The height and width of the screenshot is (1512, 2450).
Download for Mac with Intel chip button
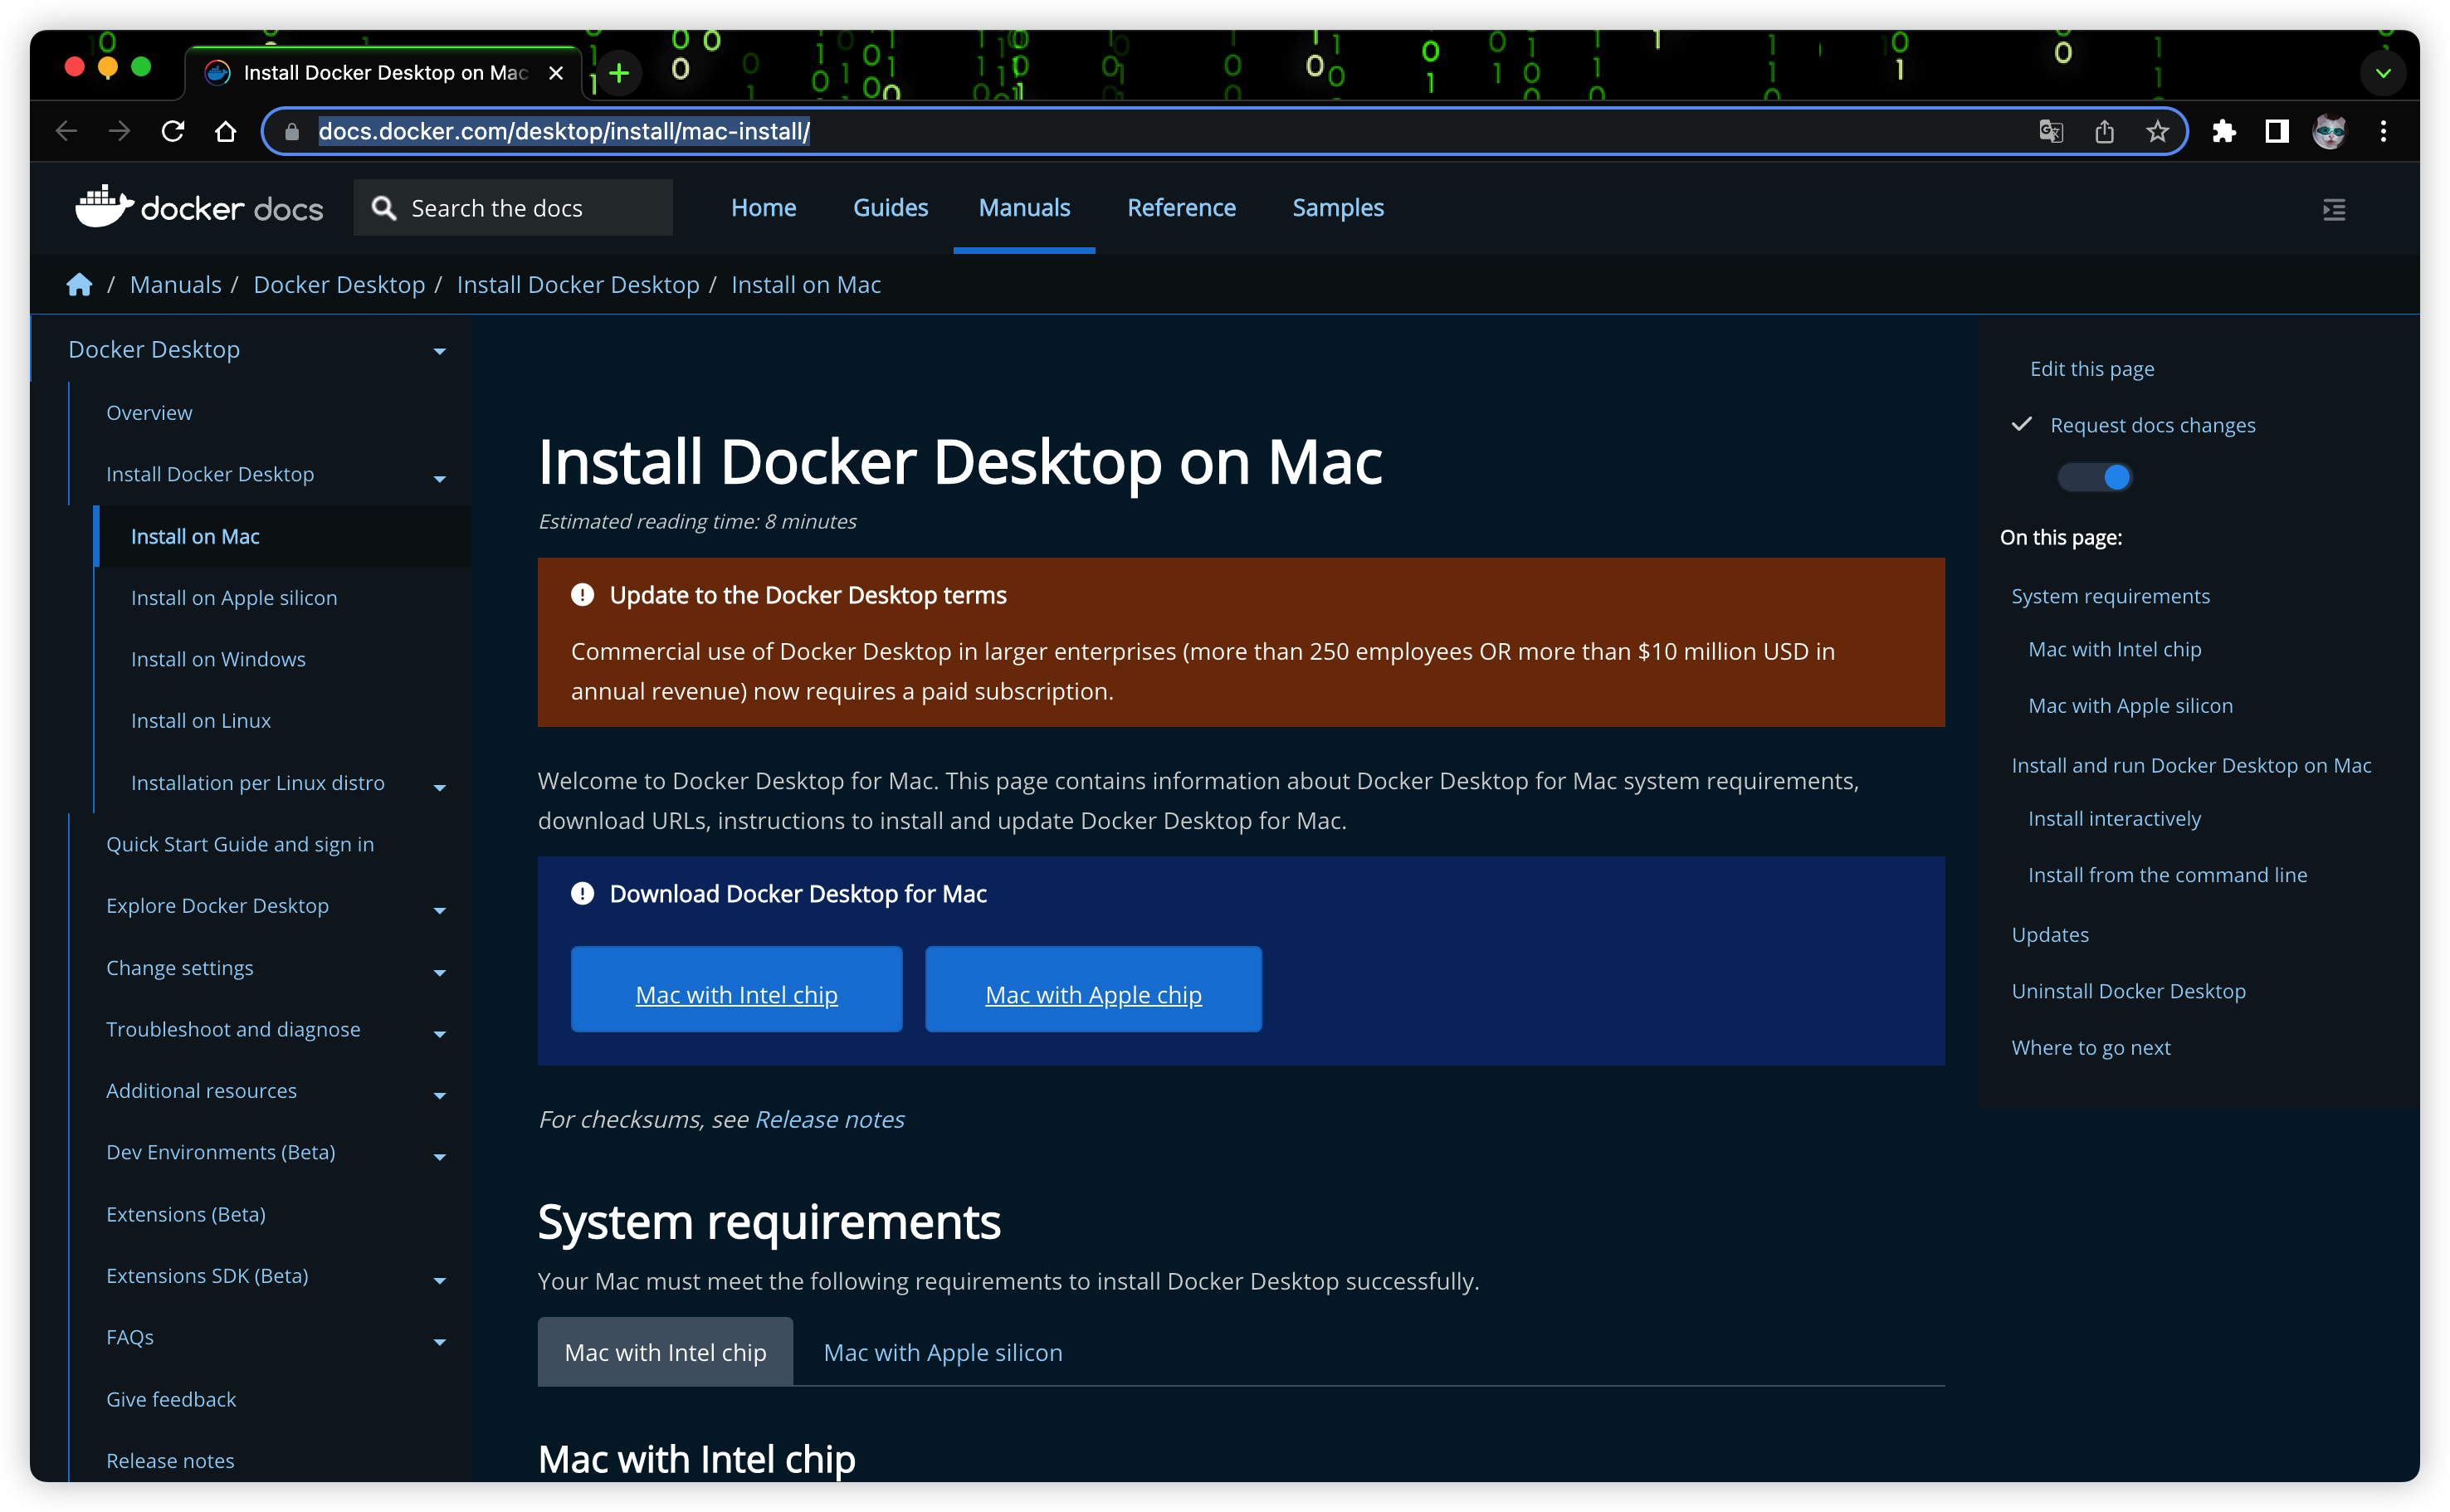coord(736,989)
